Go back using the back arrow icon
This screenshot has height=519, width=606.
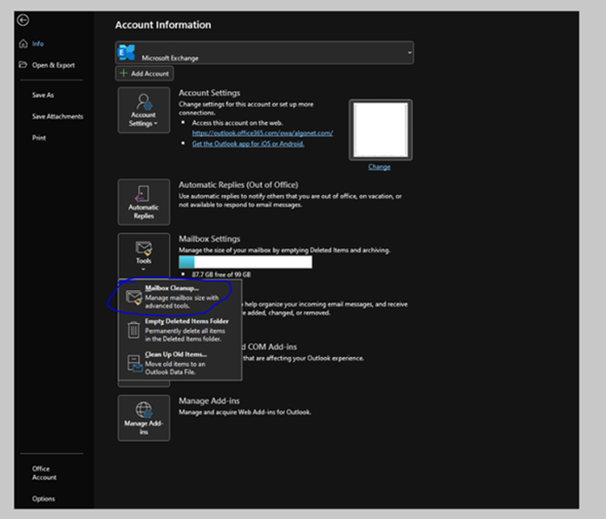(x=22, y=20)
